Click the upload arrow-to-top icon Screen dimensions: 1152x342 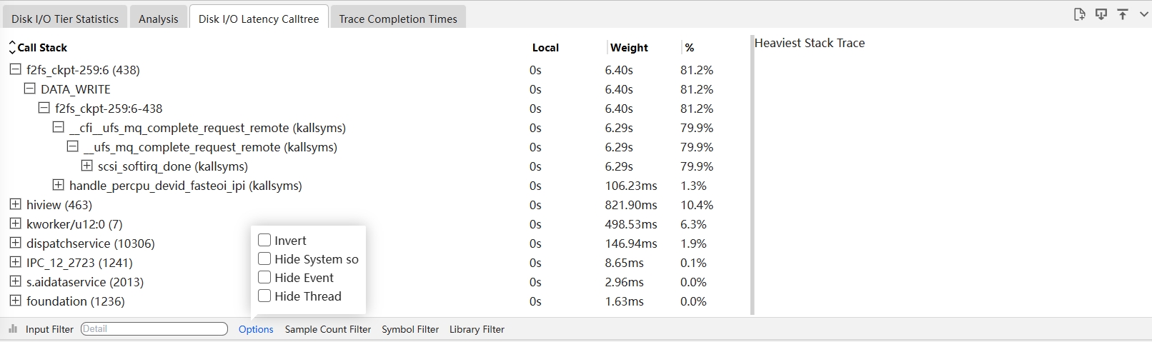(1123, 14)
